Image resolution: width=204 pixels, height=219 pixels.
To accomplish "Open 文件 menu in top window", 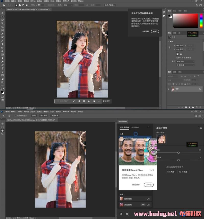I will (7, 1).
